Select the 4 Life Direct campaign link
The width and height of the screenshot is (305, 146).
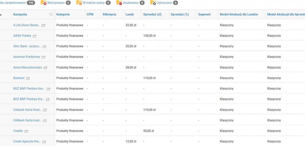pyautogui.click(x=27, y=25)
